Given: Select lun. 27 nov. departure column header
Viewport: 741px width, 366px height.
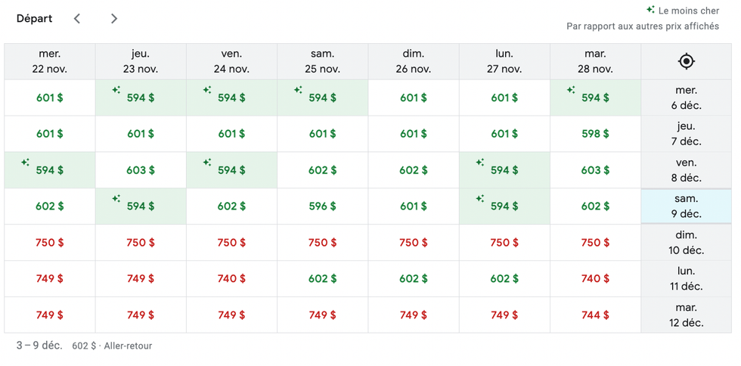Looking at the screenshot, I should tap(504, 61).
